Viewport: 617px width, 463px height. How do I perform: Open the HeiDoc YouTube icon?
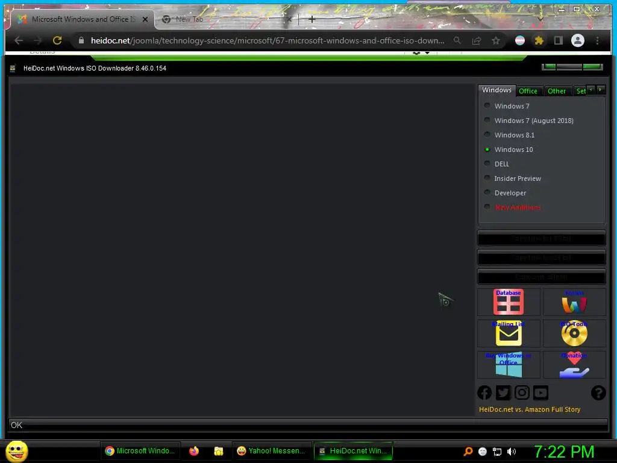coord(540,392)
